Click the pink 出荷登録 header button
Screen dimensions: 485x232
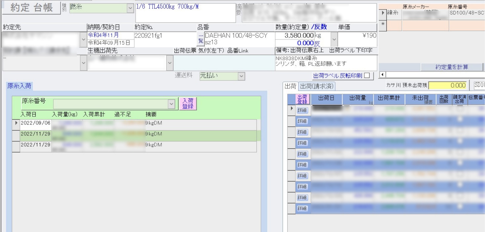pos(302,99)
